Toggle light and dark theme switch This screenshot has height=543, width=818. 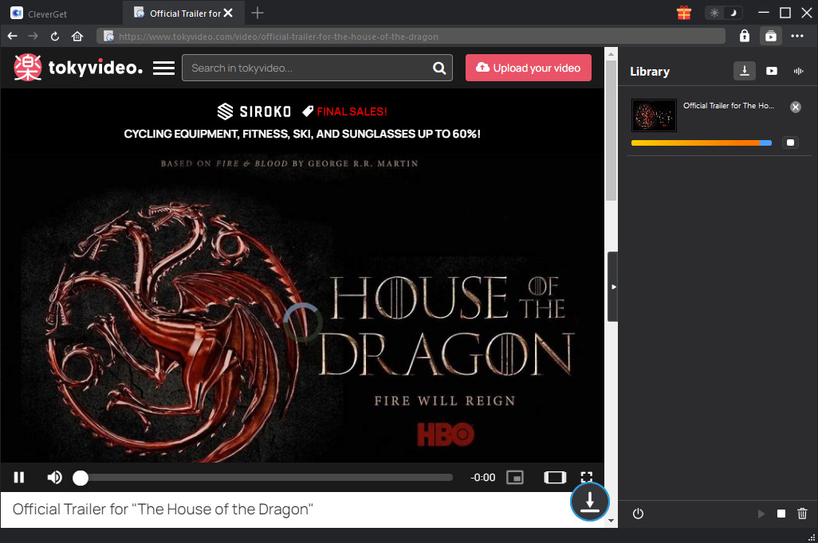click(724, 13)
